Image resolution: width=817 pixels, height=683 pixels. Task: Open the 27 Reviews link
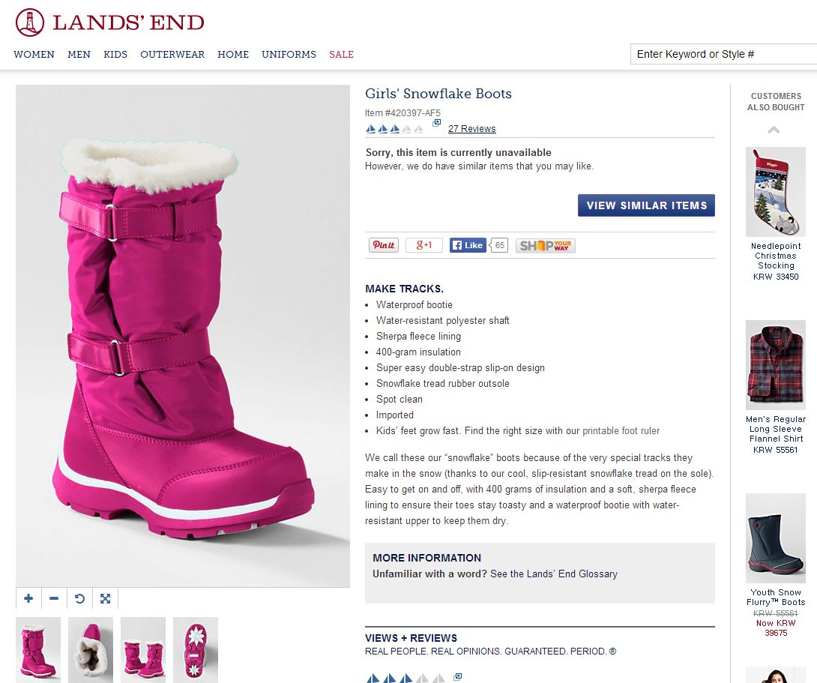click(471, 129)
